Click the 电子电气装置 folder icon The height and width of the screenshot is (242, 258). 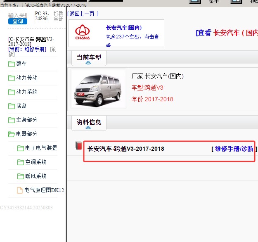(20, 148)
